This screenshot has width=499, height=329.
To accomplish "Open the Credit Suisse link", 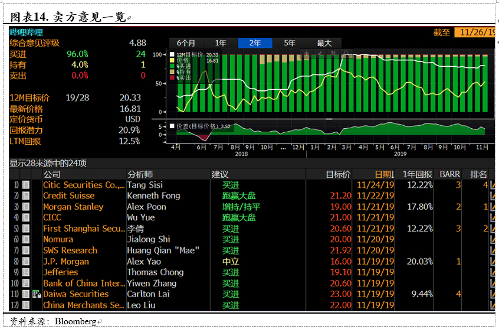I will [x=69, y=196].
